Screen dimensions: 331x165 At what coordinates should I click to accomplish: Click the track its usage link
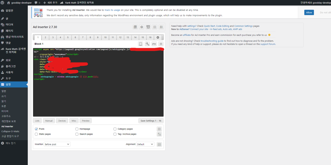click(112, 10)
